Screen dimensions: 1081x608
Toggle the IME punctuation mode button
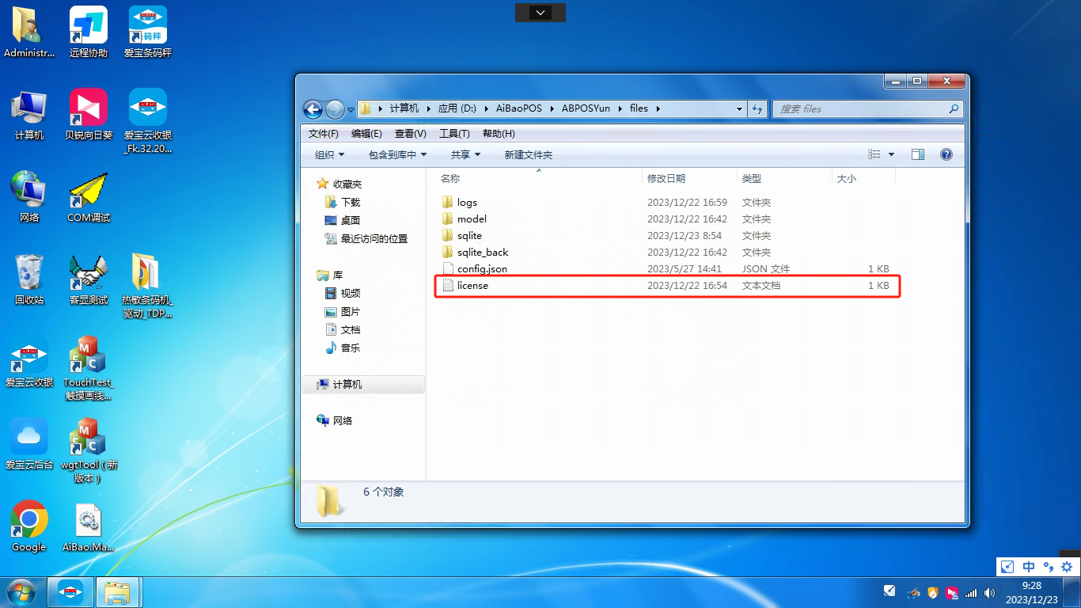pyautogui.click(x=1048, y=567)
